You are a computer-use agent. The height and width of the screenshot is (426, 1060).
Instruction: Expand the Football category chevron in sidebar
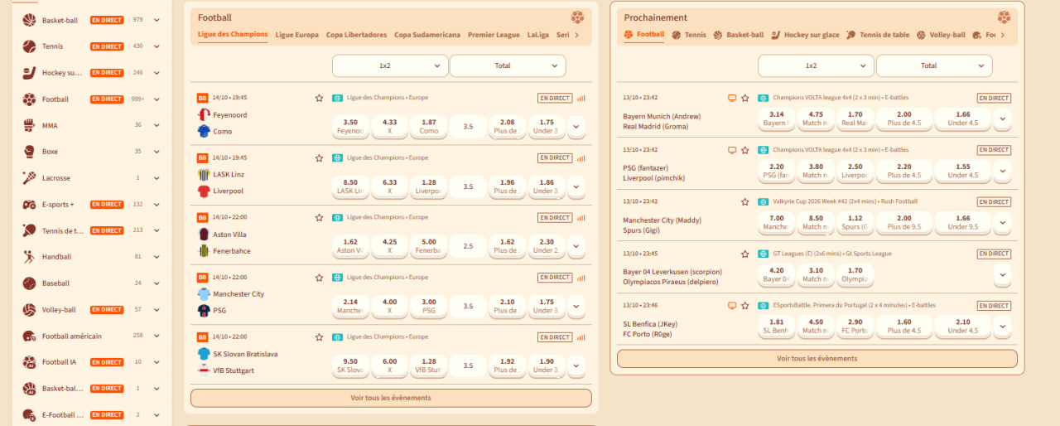click(157, 99)
